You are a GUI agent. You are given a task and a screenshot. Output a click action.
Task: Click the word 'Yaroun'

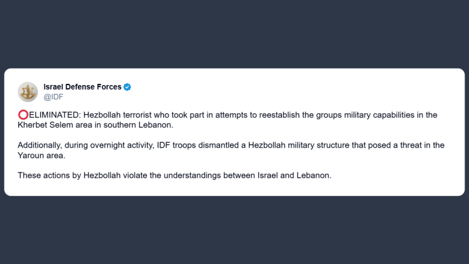click(x=31, y=155)
